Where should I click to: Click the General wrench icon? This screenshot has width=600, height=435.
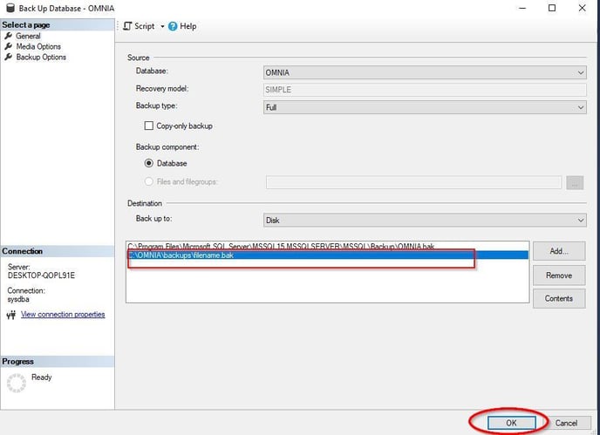[x=8, y=36]
